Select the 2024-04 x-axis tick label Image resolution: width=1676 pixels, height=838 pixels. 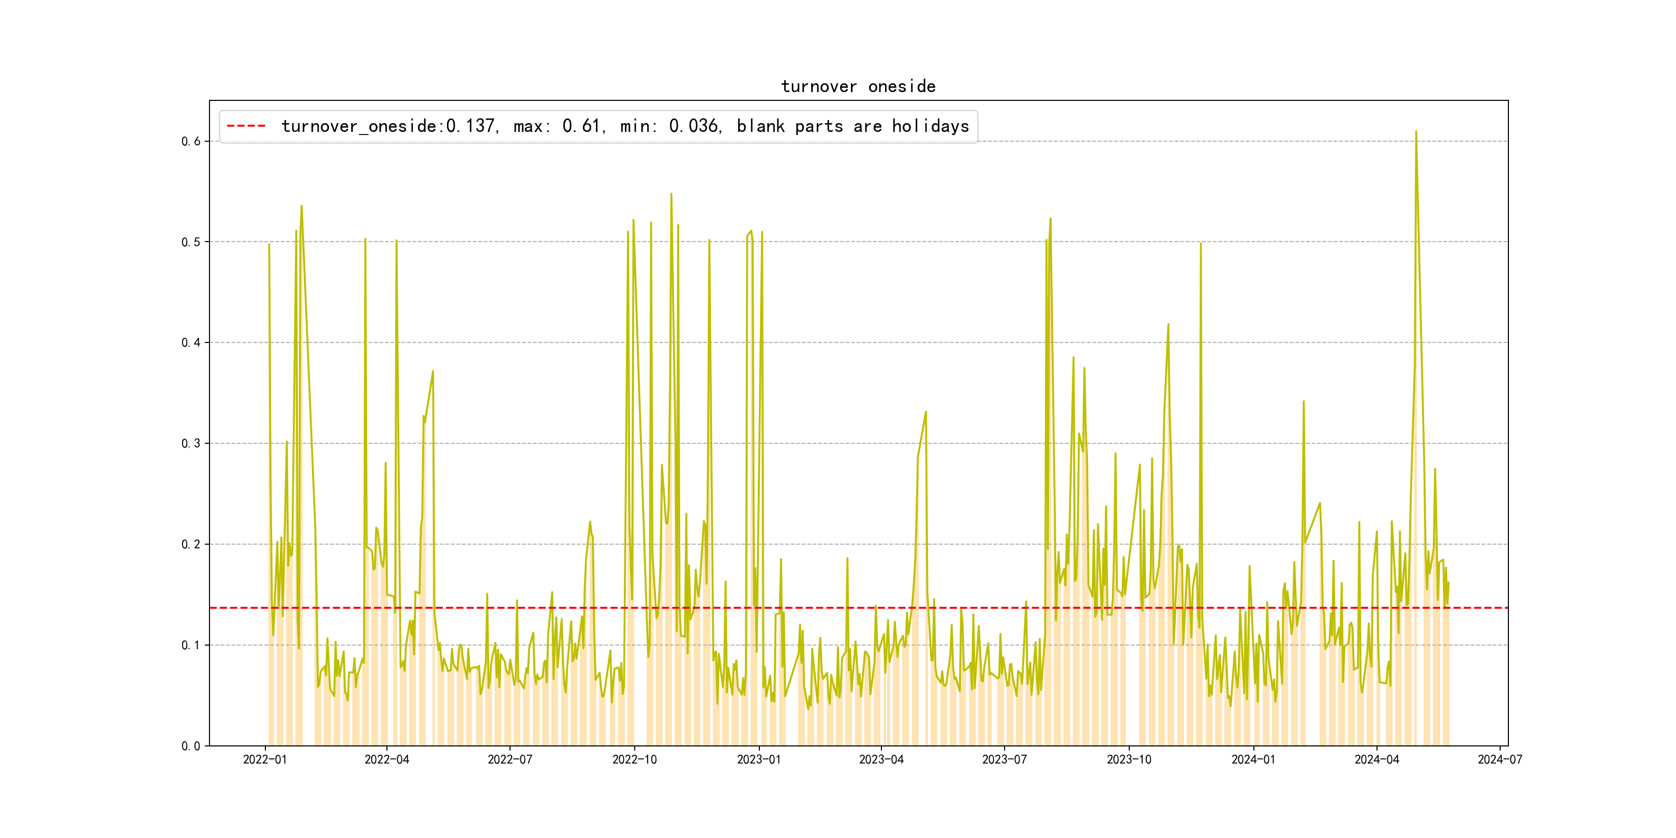coord(1376,759)
